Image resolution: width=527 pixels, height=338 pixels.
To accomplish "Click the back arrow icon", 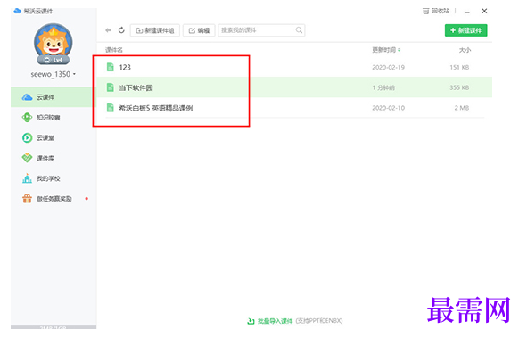I will coord(108,30).
